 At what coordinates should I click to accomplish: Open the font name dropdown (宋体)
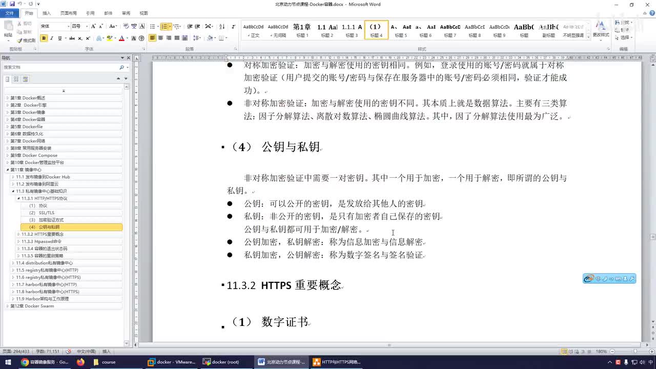(68, 26)
